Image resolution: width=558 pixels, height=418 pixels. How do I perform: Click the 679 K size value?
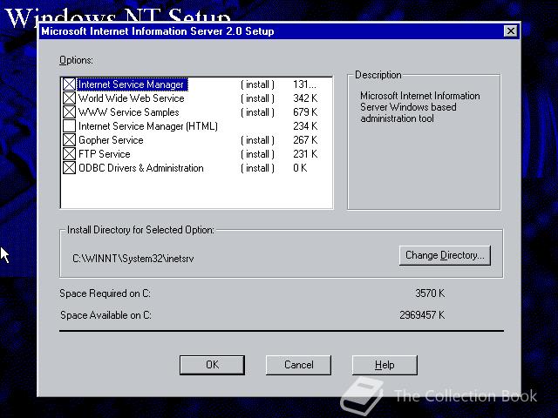[x=305, y=112]
